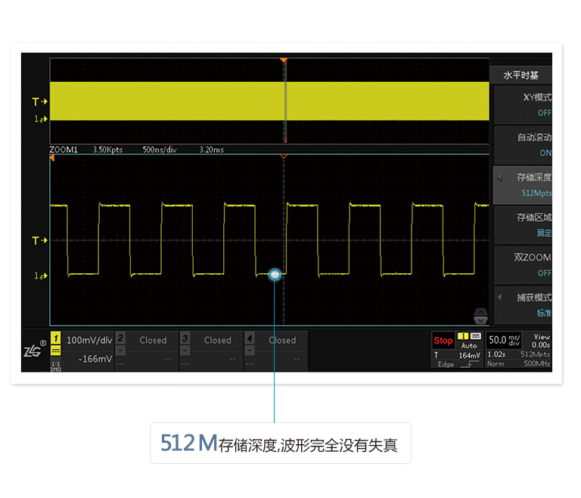Click the orange trigger position marker at top
The width and height of the screenshot is (581, 498).
point(284,60)
